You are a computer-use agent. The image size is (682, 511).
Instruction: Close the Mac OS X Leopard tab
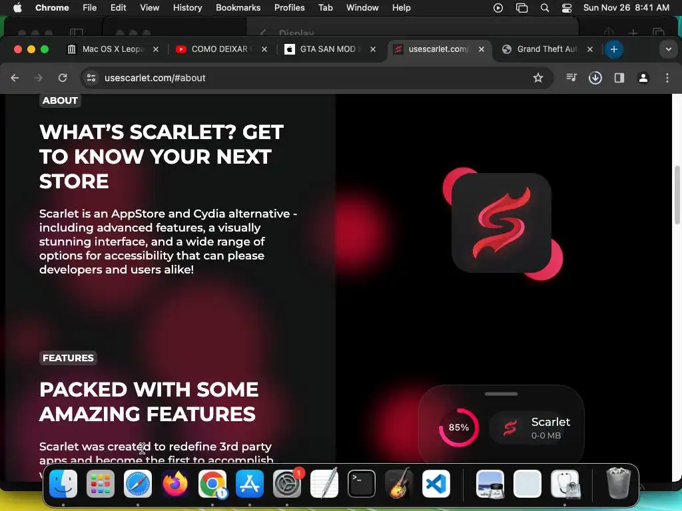click(x=156, y=49)
